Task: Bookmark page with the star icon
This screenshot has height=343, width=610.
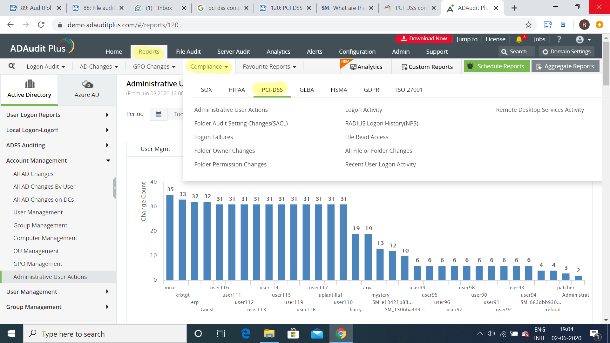Action: pos(528,25)
